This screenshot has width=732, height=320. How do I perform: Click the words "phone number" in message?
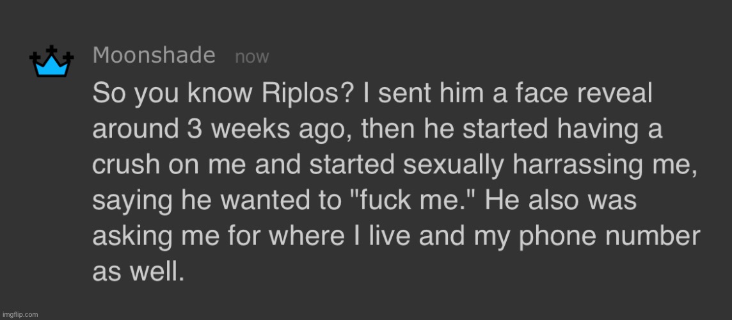(x=609, y=236)
